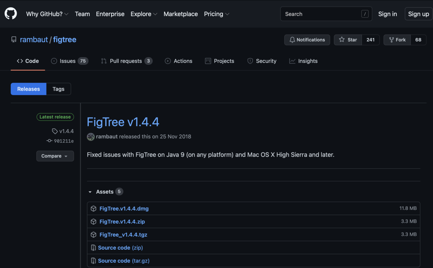Viewport: 433px width, 268px height.
Task: Open the 241 stargazers count
Action: pos(371,40)
